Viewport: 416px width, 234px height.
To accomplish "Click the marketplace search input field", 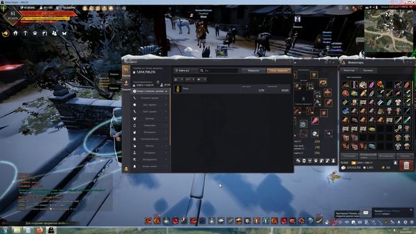I will 219,71.
